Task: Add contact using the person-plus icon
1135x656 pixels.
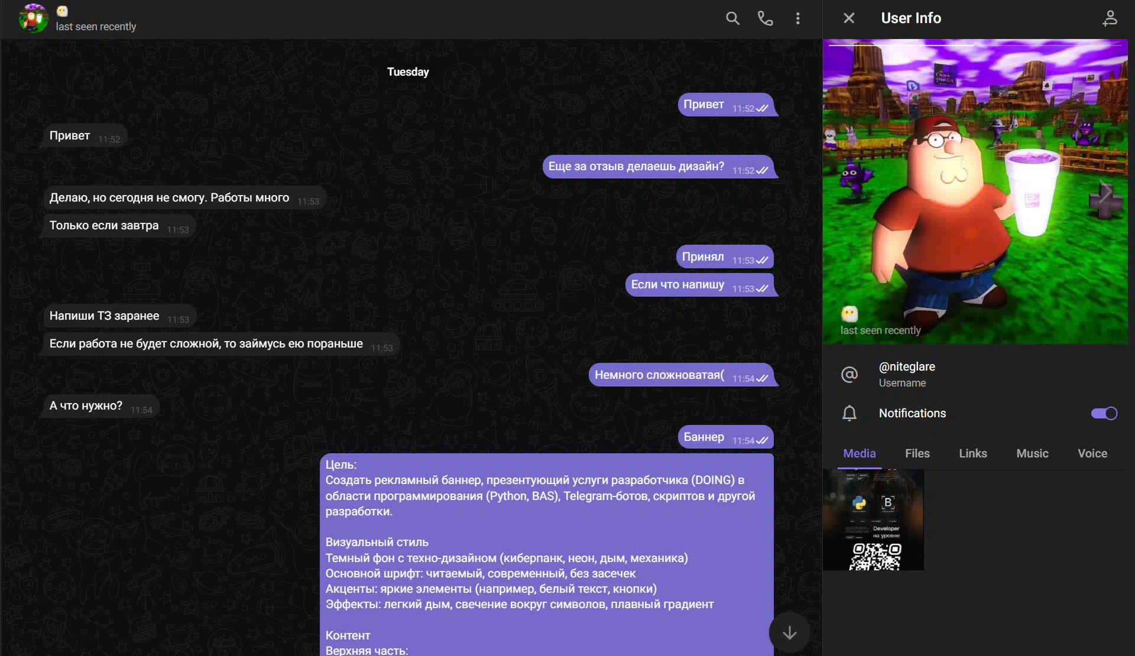Action: 1110,18
